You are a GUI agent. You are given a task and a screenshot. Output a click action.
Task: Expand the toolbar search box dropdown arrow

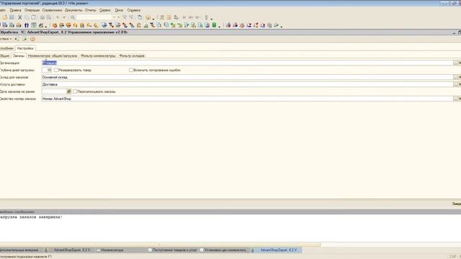pyautogui.click(x=114, y=17)
